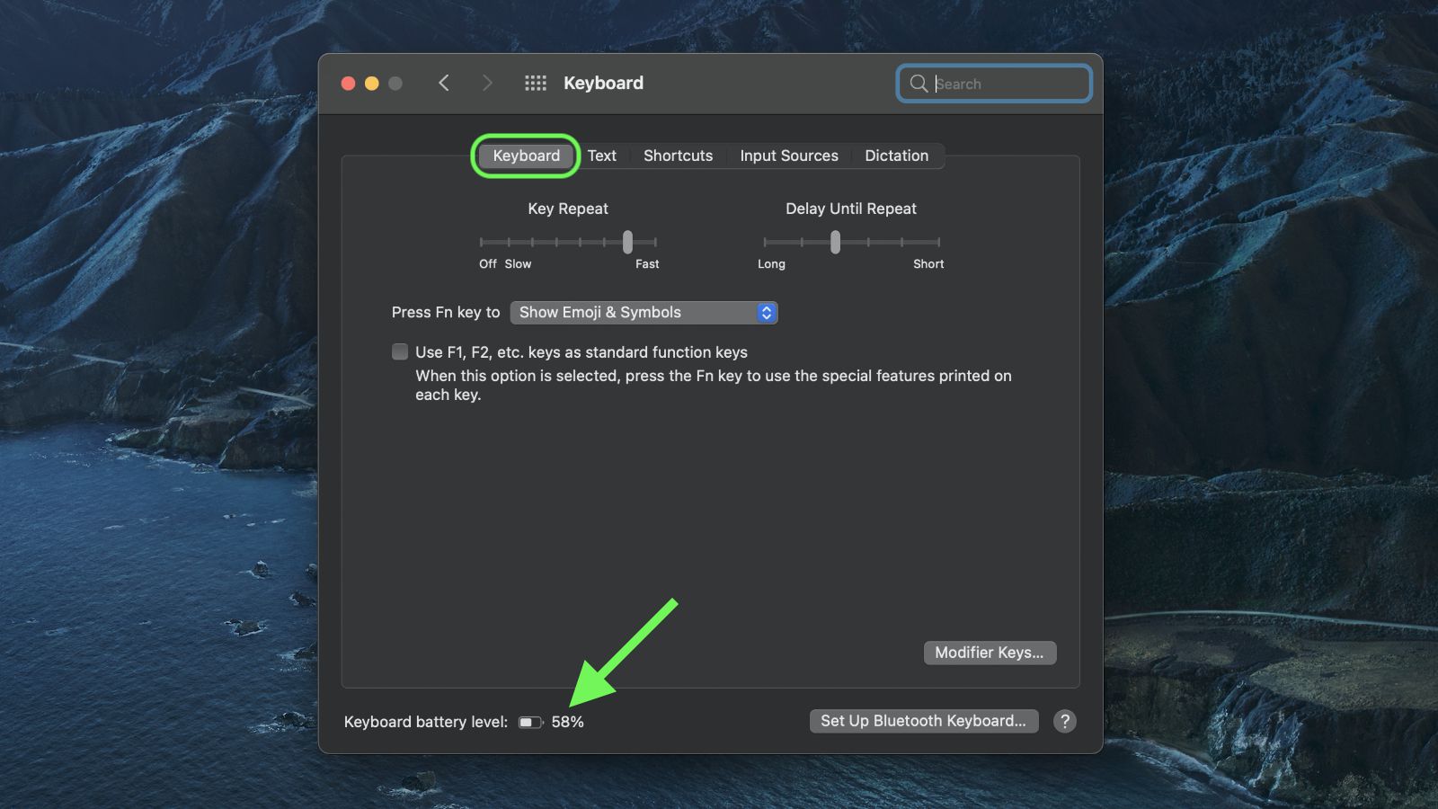Click the forward navigation arrow
Image resolution: width=1438 pixels, height=809 pixels.
tap(487, 83)
